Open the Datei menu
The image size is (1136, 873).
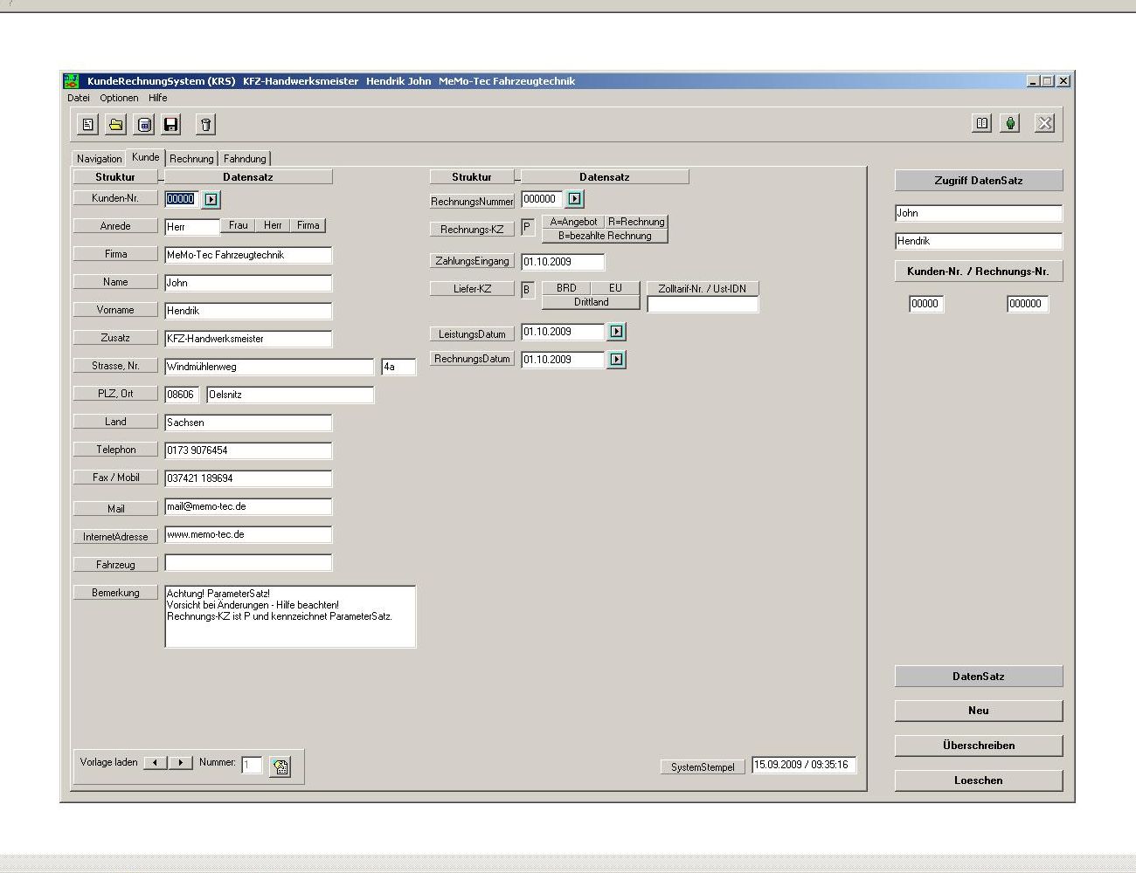(x=79, y=98)
